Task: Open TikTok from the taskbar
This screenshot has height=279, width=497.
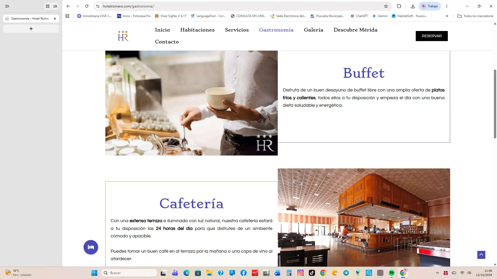Action: [312, 273]
